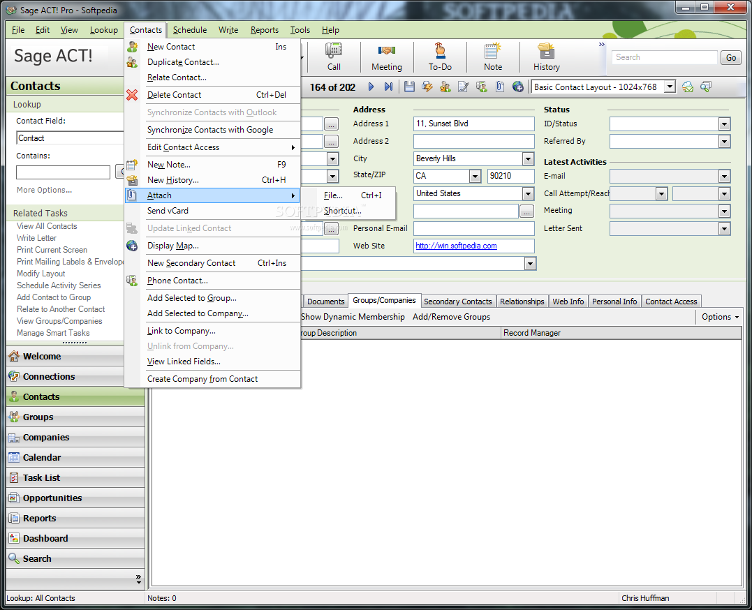
Task: Switch to the Web Info tab
Action: click(x=568, y=302)
